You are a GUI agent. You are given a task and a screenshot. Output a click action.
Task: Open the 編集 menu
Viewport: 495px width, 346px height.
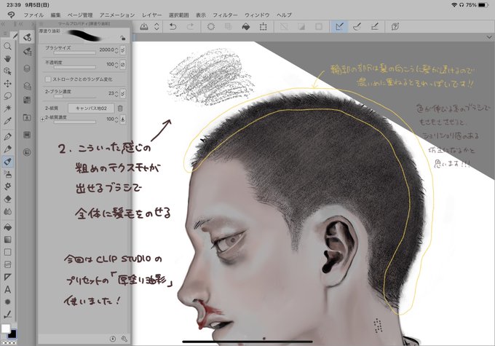(55, 15)
